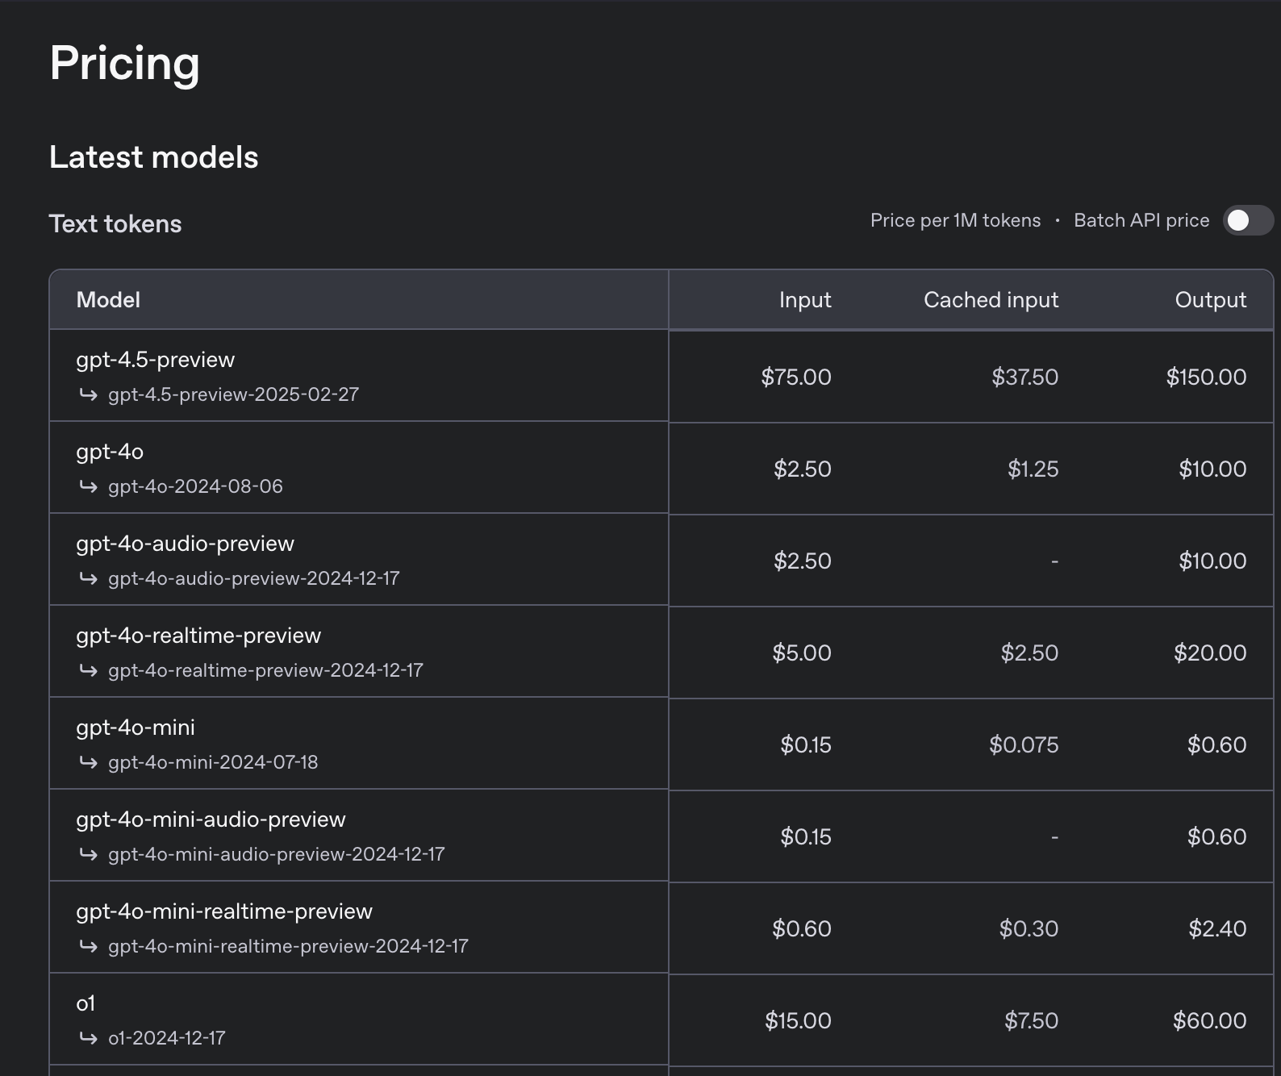Click arrow icon beside gpt-4o-mini-audio-preview-2024-12-17
This screenshot has height=1076, width=1281.
[88, 854]
